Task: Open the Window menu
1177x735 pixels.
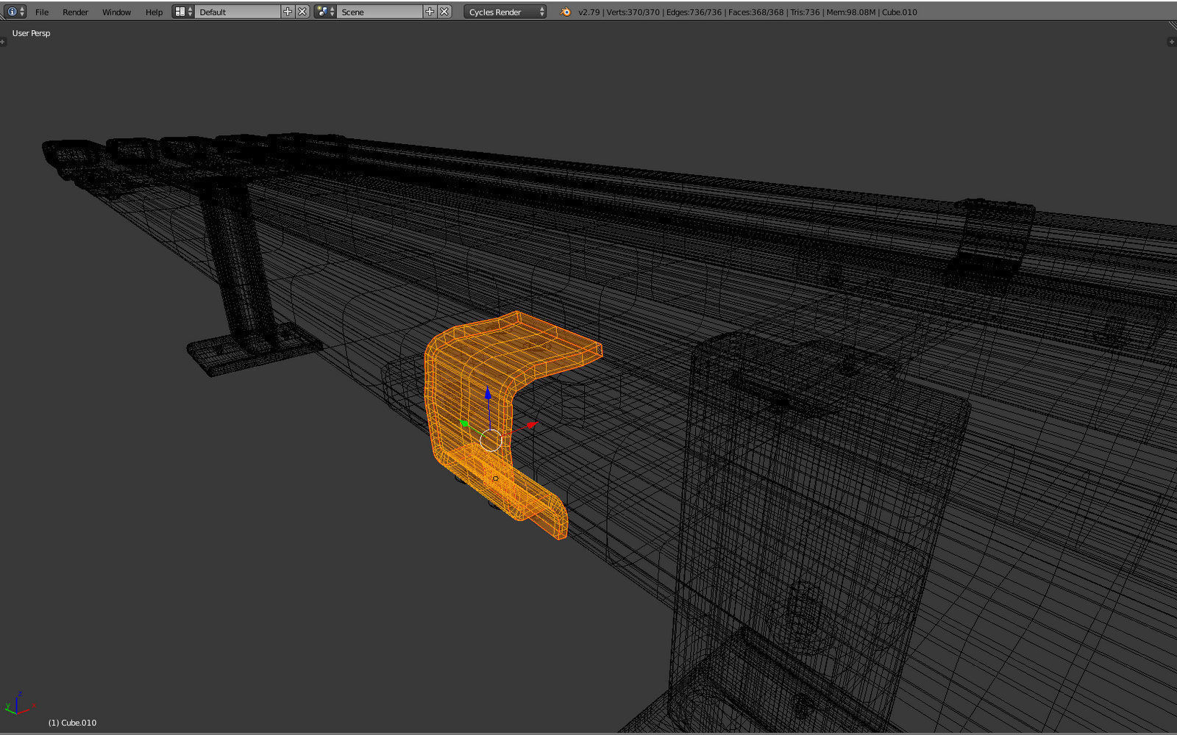Action: 116,12
